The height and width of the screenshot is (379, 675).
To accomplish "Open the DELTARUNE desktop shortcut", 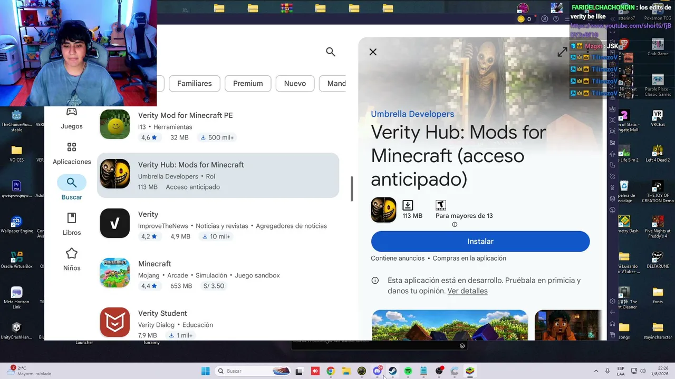I will [658, 260].
